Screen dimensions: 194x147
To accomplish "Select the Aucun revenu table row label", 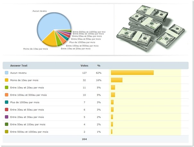I will point(18,73).
